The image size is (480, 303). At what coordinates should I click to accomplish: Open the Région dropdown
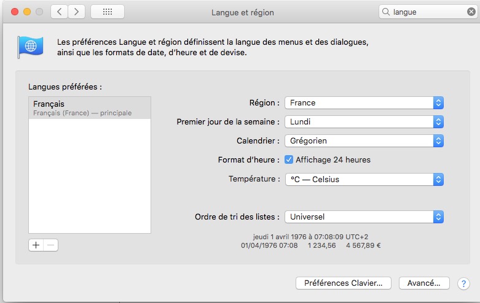click(x=363, y=102)
